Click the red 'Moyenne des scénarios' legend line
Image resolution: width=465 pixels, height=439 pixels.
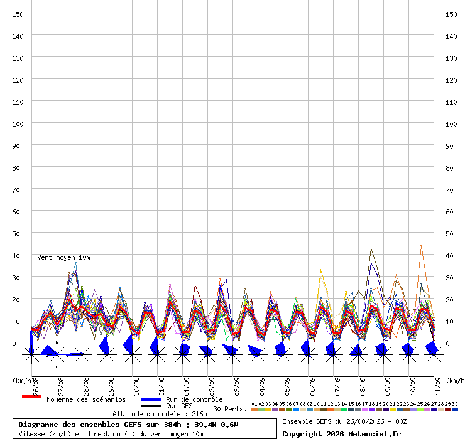coord(31,396)
